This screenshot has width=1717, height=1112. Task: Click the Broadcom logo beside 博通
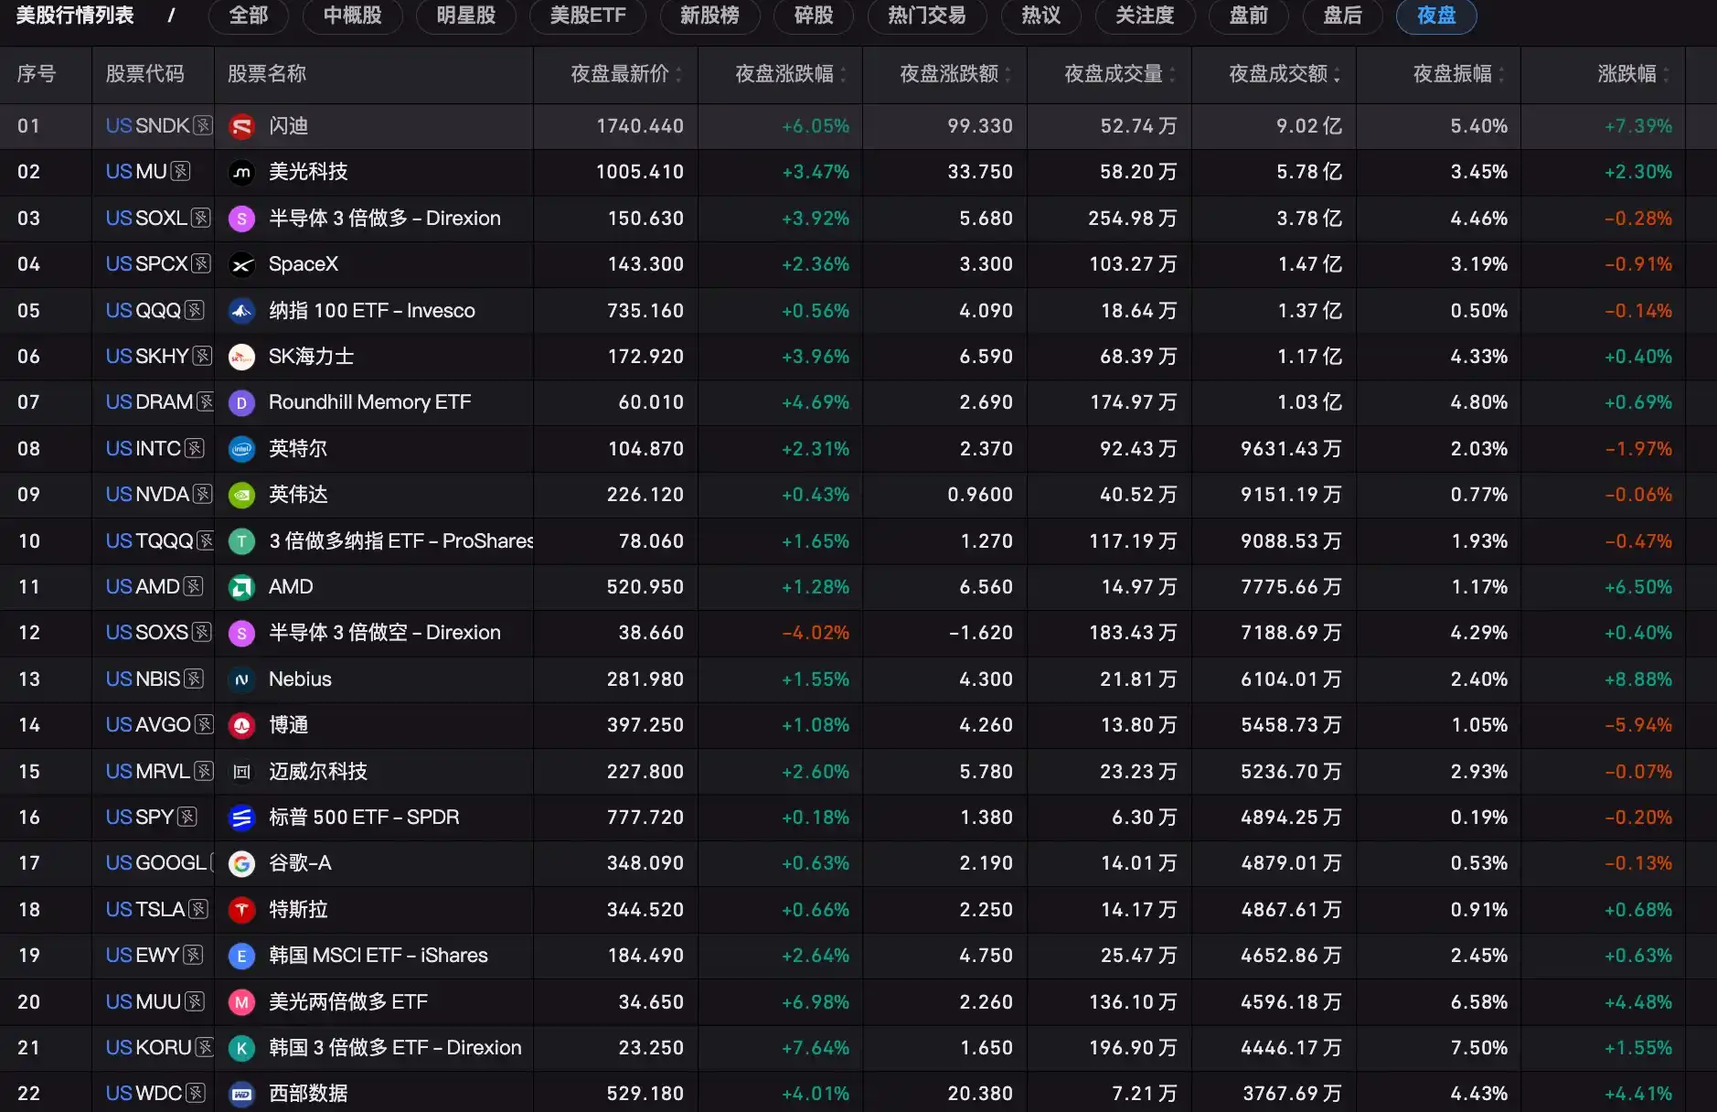click(x=241, y=725)
